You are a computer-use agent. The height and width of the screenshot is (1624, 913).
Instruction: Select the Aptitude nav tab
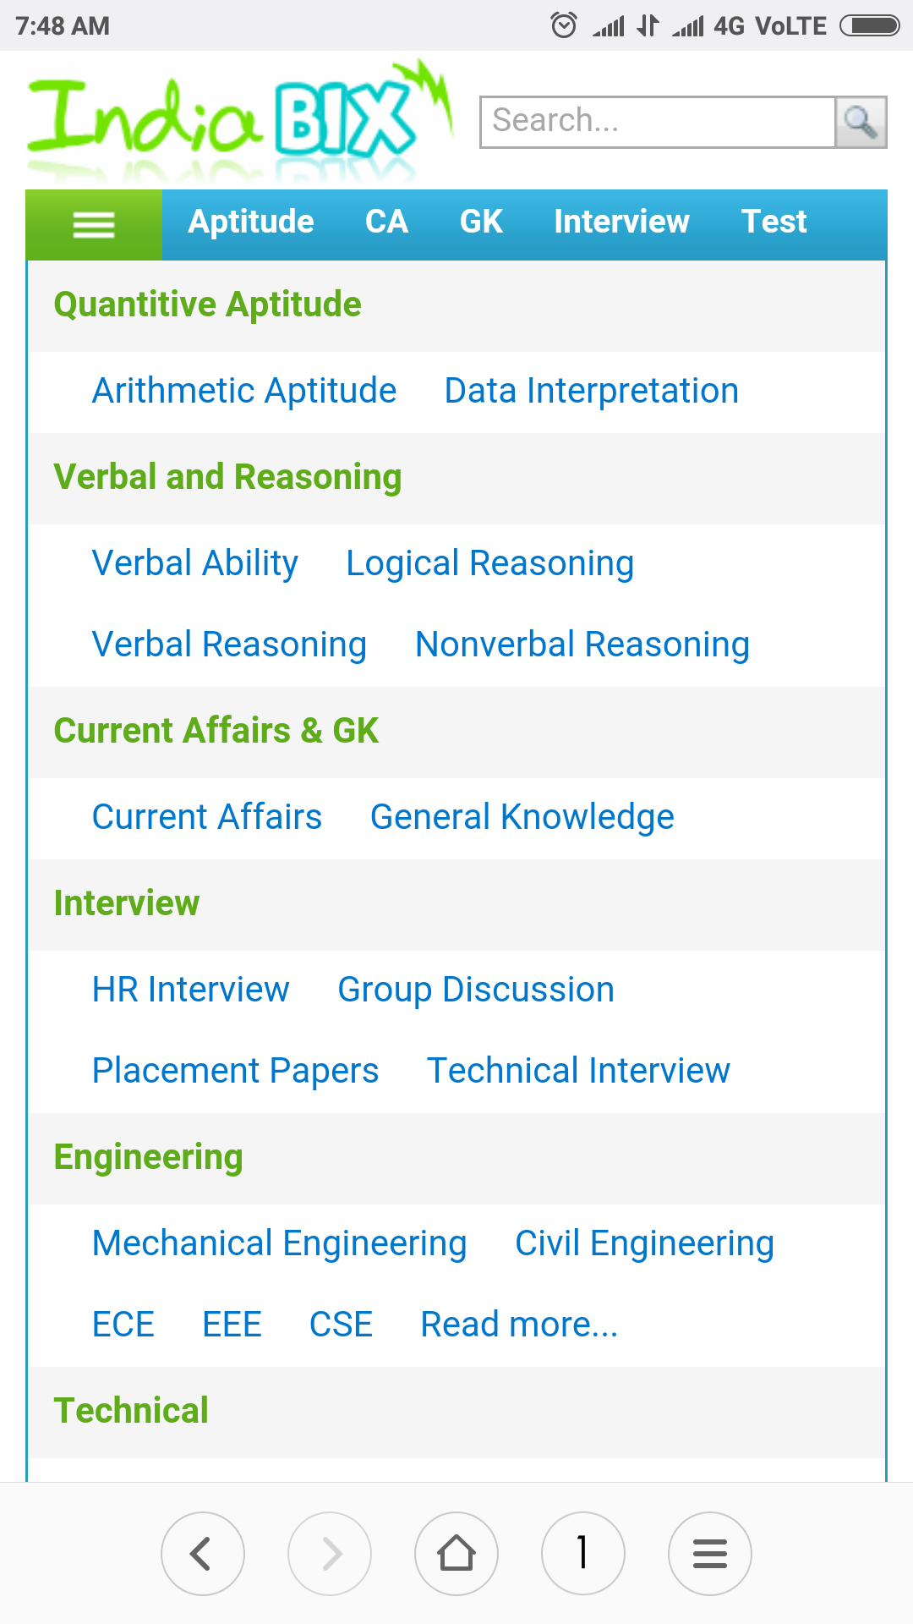tap(251, 222)
